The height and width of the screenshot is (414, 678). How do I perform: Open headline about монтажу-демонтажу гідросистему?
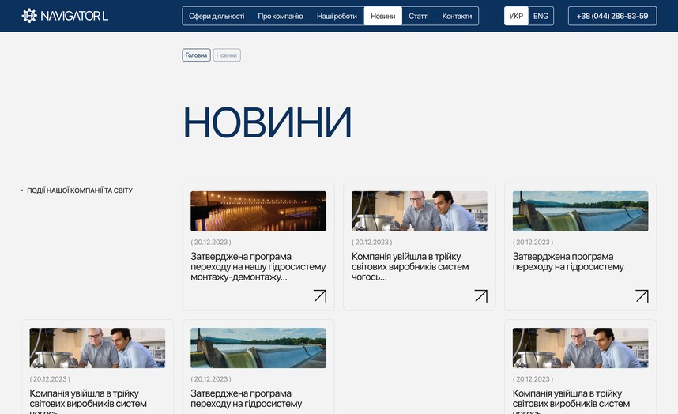(258, 266)
